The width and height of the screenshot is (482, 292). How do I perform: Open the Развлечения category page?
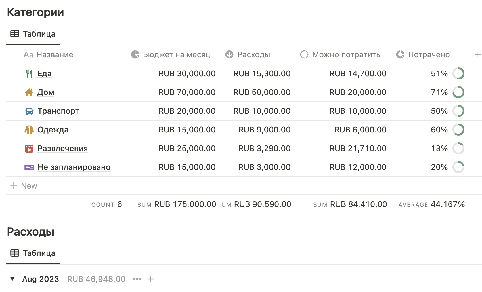pos(62,149)
